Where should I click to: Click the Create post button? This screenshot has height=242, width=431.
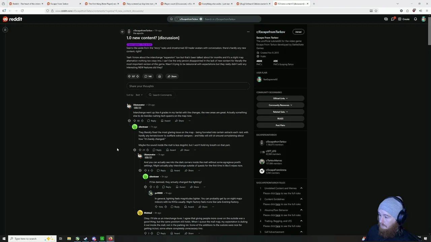pyautogui.click(x=404, y=19)
